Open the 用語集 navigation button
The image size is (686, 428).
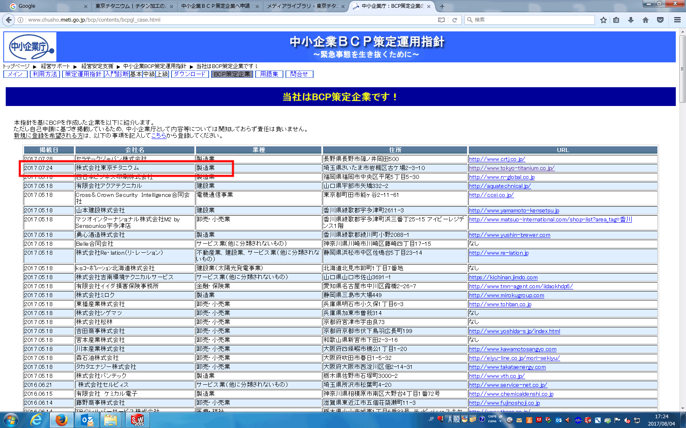pyautogui.click(x=269, y=74)
